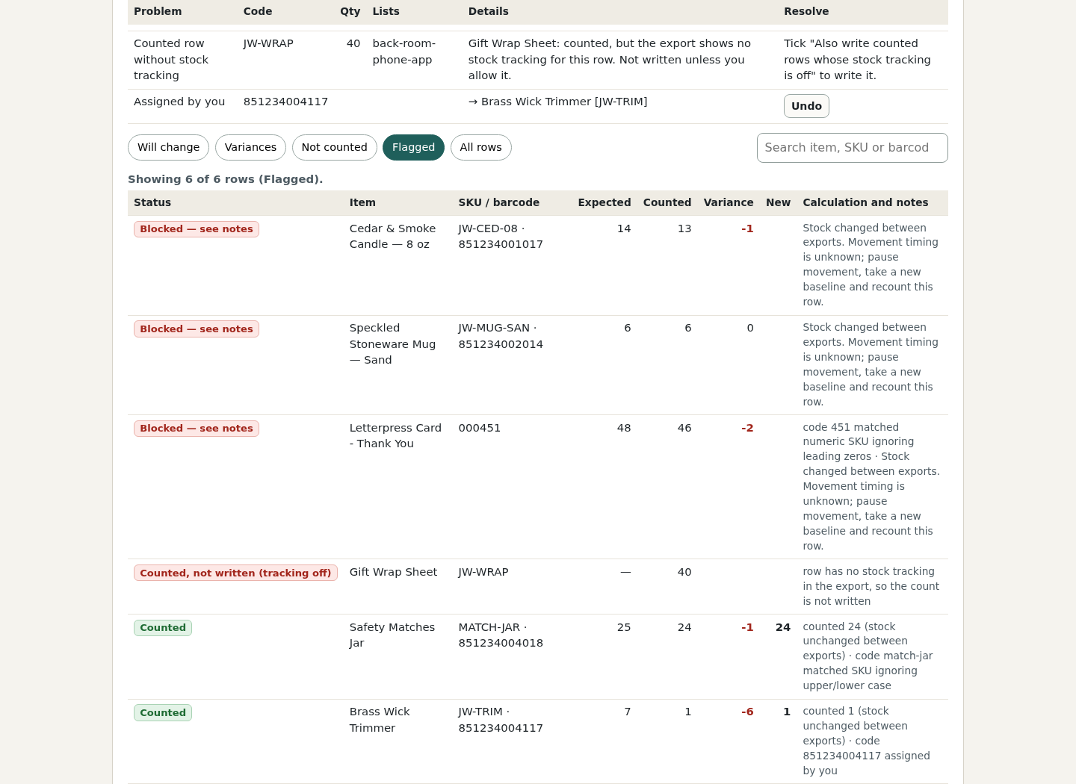This screenshot has width=1076, height=784.
Task: Click the 'Details' column header in problems table
Action: pyautogui.click(x=488, y=12)
